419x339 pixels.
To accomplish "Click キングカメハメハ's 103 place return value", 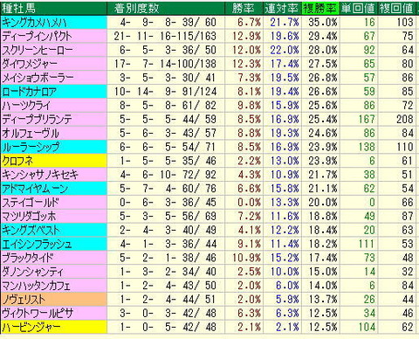I will pyautogui.click(x=404, y=23).
